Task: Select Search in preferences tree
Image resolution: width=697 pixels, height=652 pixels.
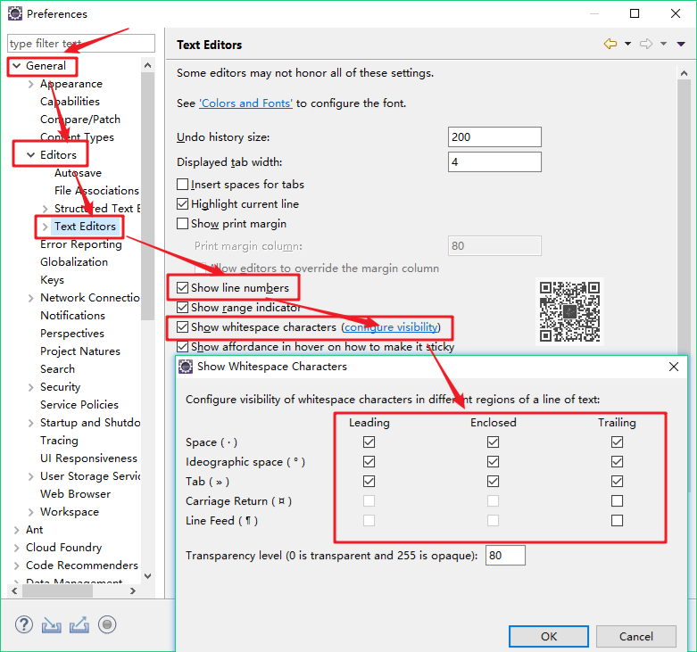Action: click(57, 369)
